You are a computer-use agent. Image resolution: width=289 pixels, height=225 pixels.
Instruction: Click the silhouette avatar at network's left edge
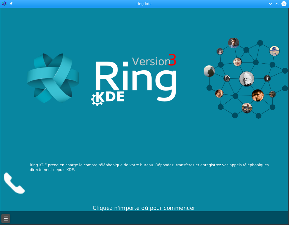click(209, 71)
